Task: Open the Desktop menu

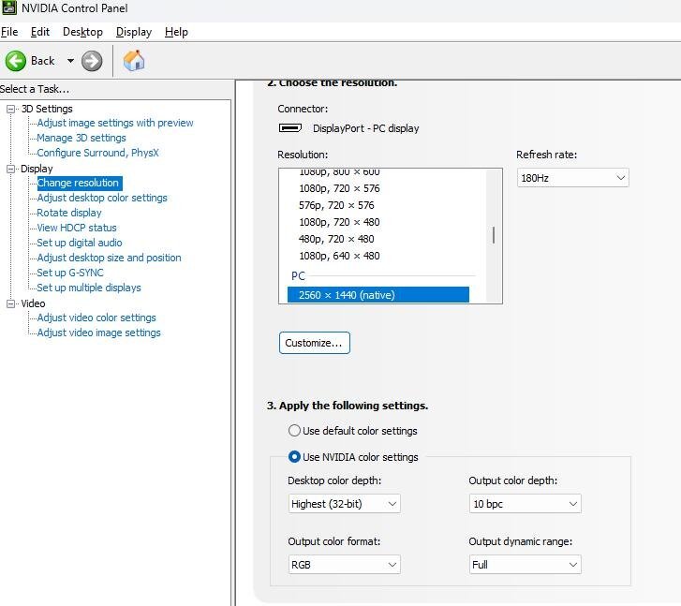Action: coord(82,32)
